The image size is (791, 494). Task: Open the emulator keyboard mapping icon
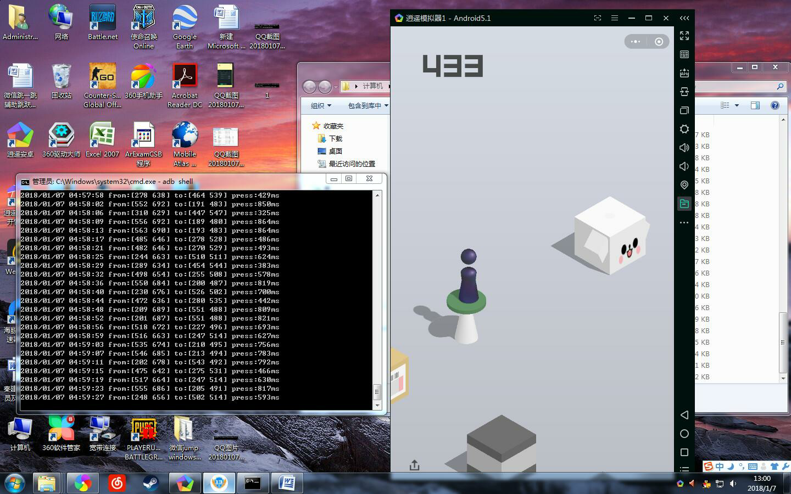[684, 54]
